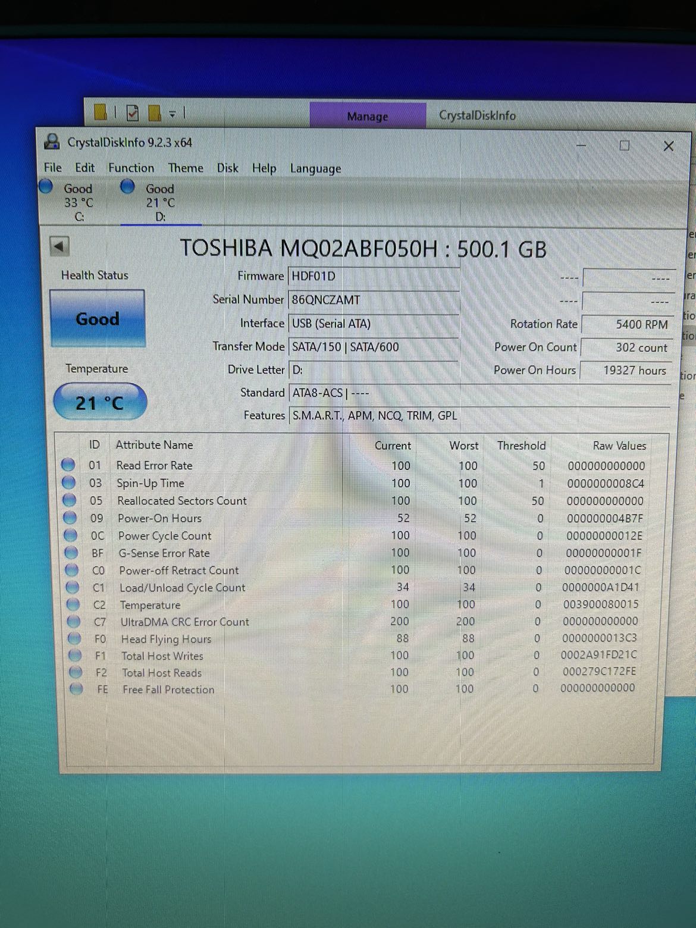The height and width of the screenshot is (928, 696).
Task: Select the Read Error Rate attribute name
Action: (154, 465)
